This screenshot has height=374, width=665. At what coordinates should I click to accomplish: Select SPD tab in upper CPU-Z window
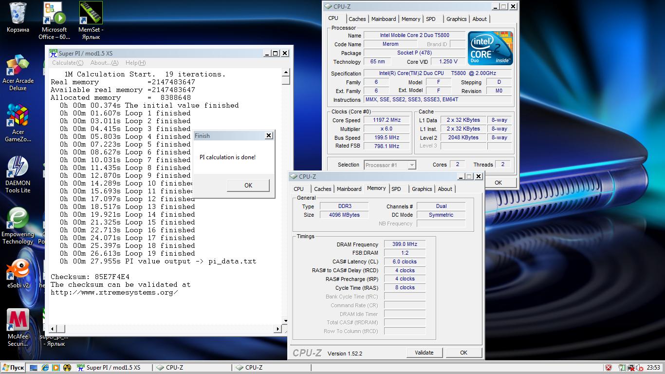tap(431, 19)
